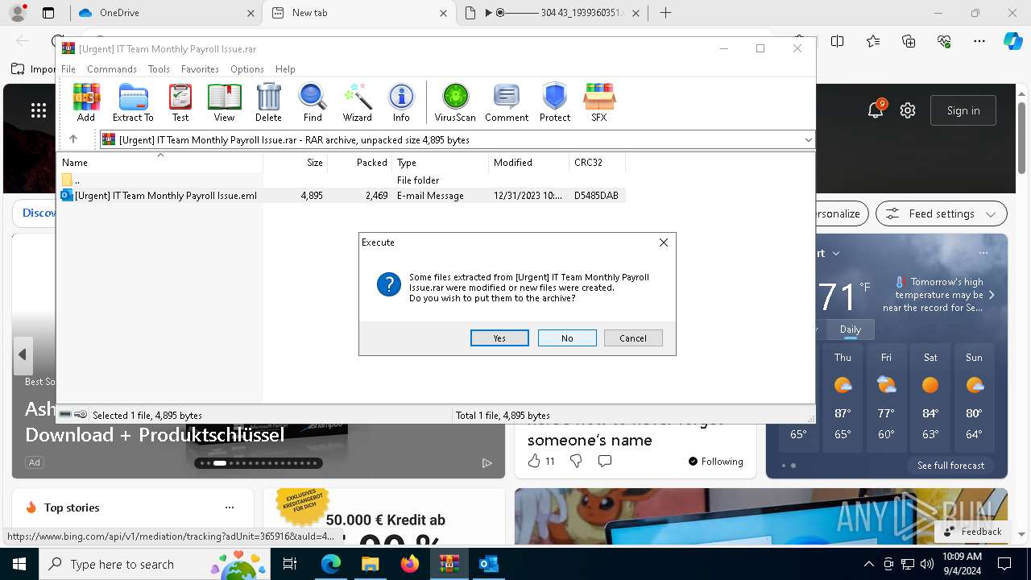The image size is (1031, 580).
Task: Open the Feedback button
Action: pyautogui.click(x=973, y=532)
